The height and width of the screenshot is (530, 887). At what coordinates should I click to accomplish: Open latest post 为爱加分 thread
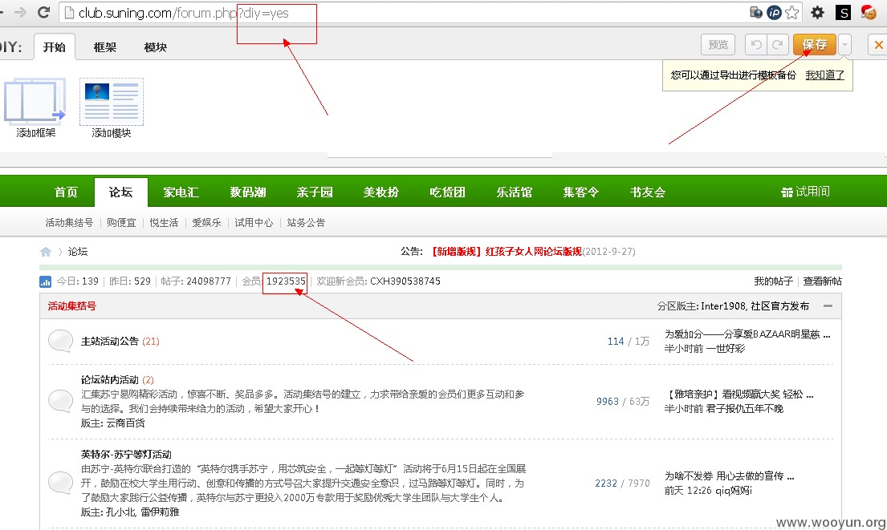coord(747,334)
